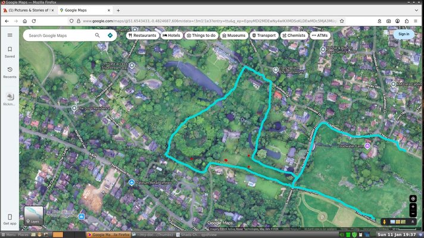This screenshot has width=424, height=238.
Task: Click the Platinum Retail Limited pin
Action: tap(132, 183)
